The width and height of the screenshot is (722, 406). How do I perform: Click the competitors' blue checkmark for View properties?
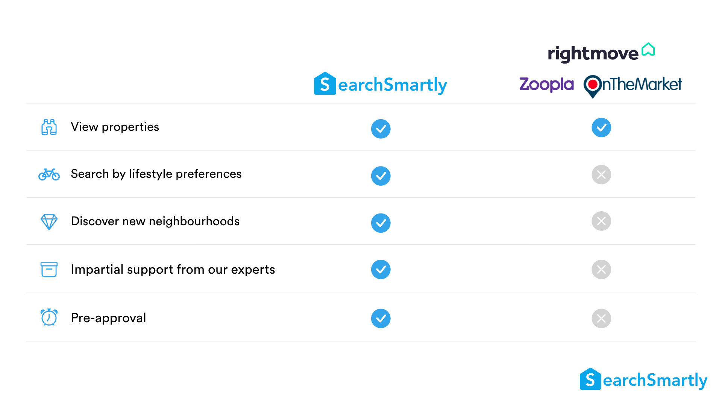(601, 127)
